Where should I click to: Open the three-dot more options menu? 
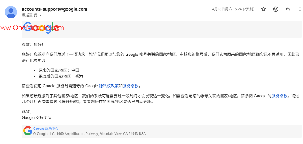(x=300, y=9)
